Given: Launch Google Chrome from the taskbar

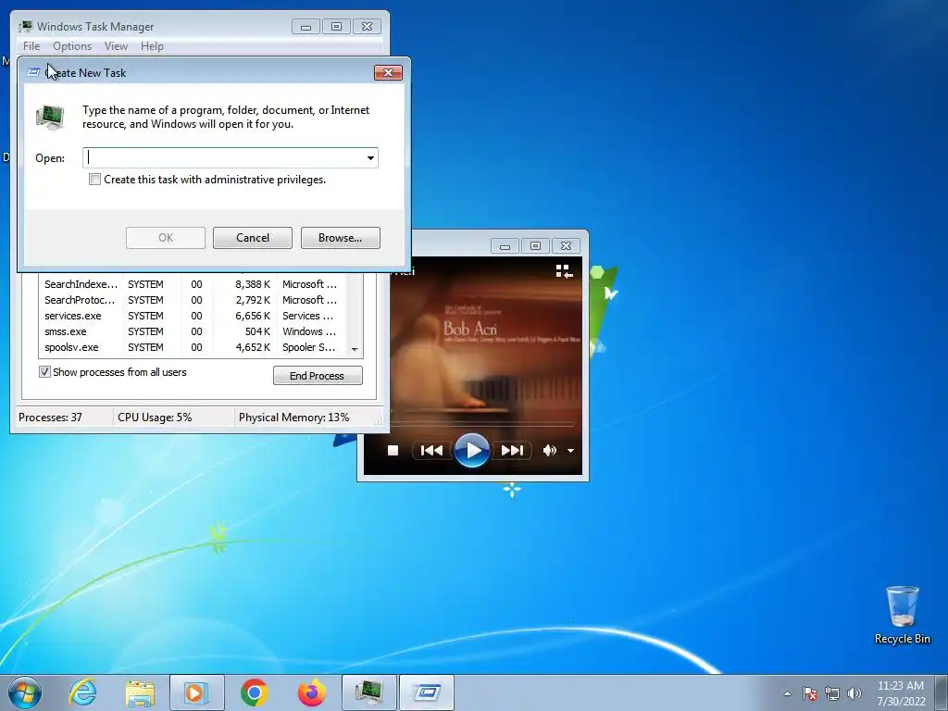Looking at the screenshot, I should click(254, 692).
